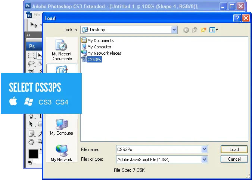Select the Zoom magnifier tool in toolbox
This screenshot has width=252, height=180.
coord(40,141)
